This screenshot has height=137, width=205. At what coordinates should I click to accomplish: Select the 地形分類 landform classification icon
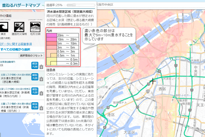pyautogui.click(x=35, y=27)
